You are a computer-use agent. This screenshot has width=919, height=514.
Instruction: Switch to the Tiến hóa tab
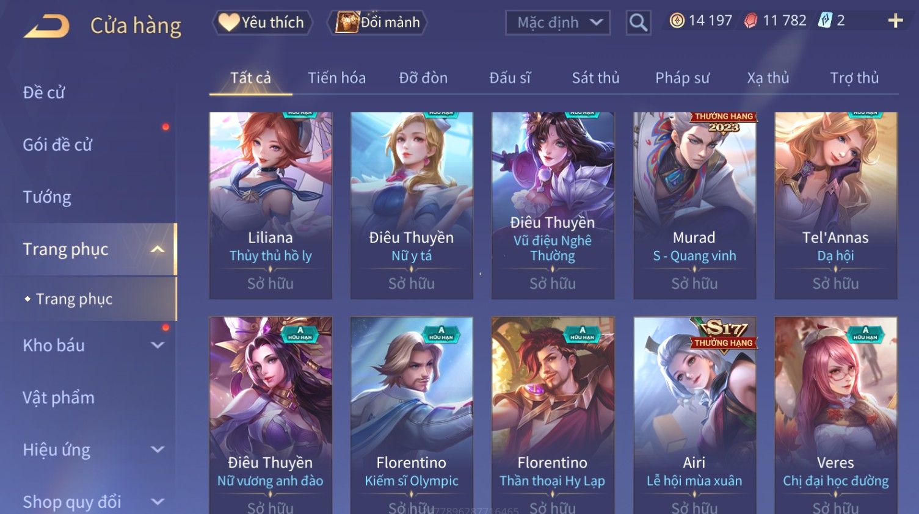pos(336,78)
